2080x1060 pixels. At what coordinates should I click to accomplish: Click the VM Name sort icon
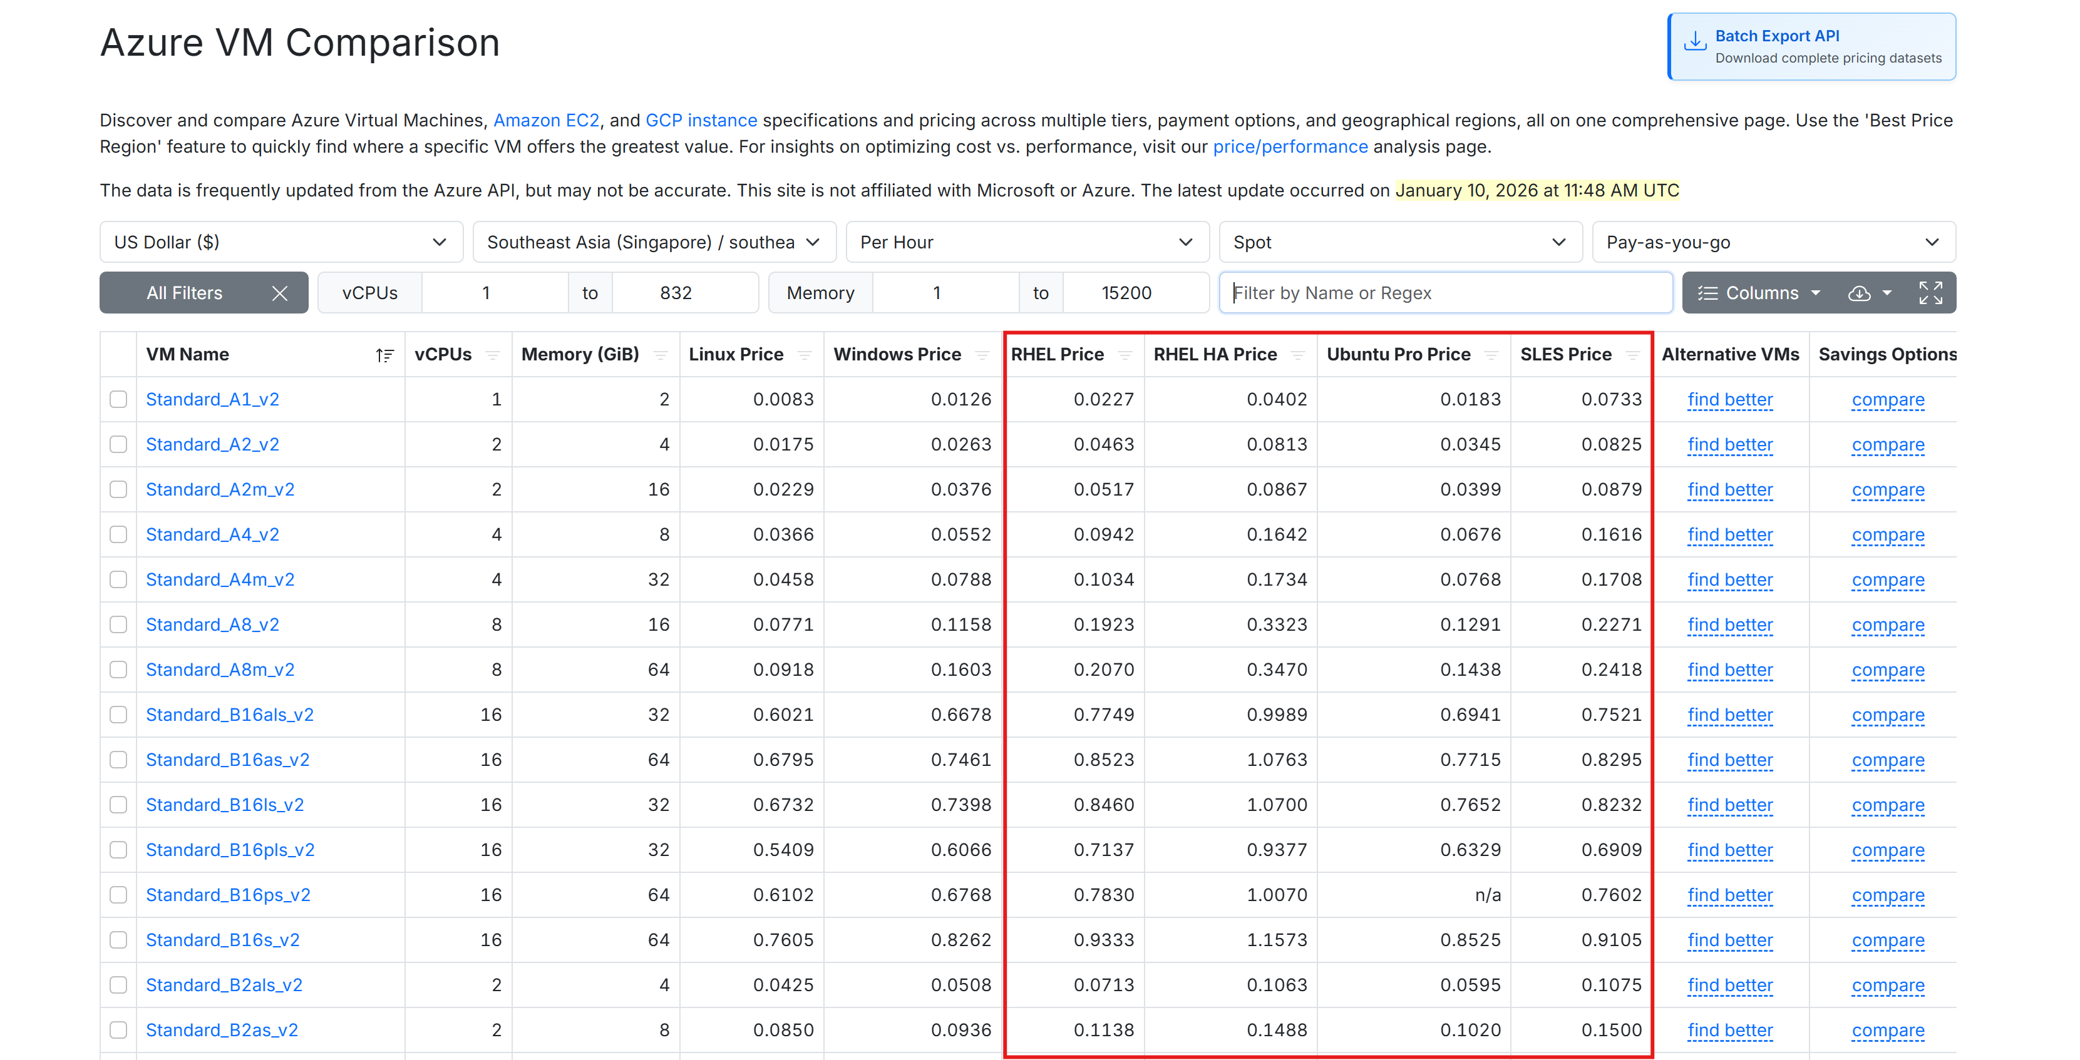pos(384,355)
